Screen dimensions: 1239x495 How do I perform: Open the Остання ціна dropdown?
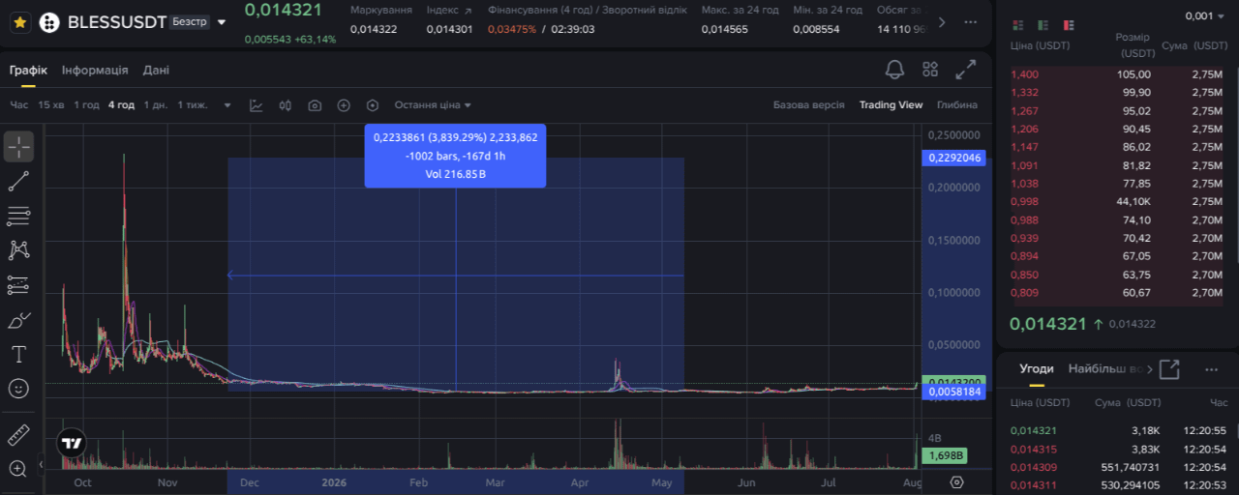tap(433, 105)
